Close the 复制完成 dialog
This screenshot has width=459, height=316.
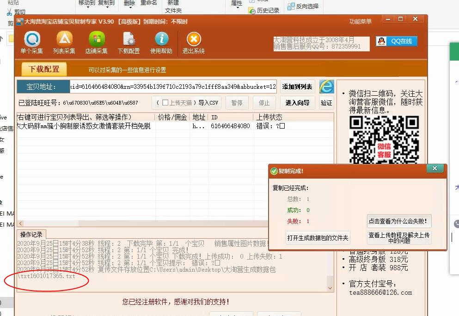tap(435, 168)
